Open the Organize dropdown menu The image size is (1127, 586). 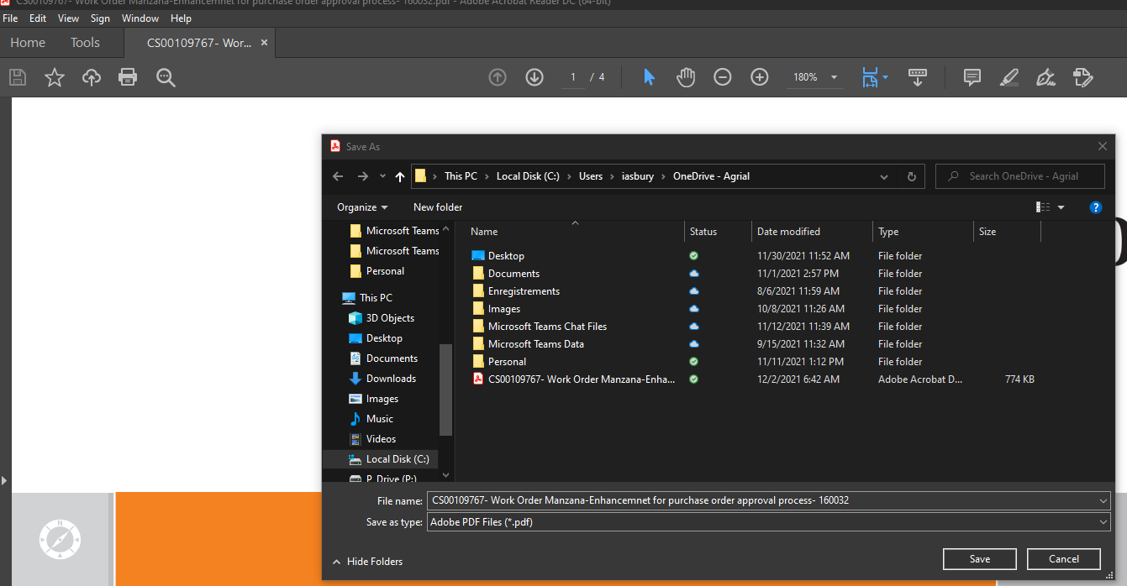pos(362,207)
